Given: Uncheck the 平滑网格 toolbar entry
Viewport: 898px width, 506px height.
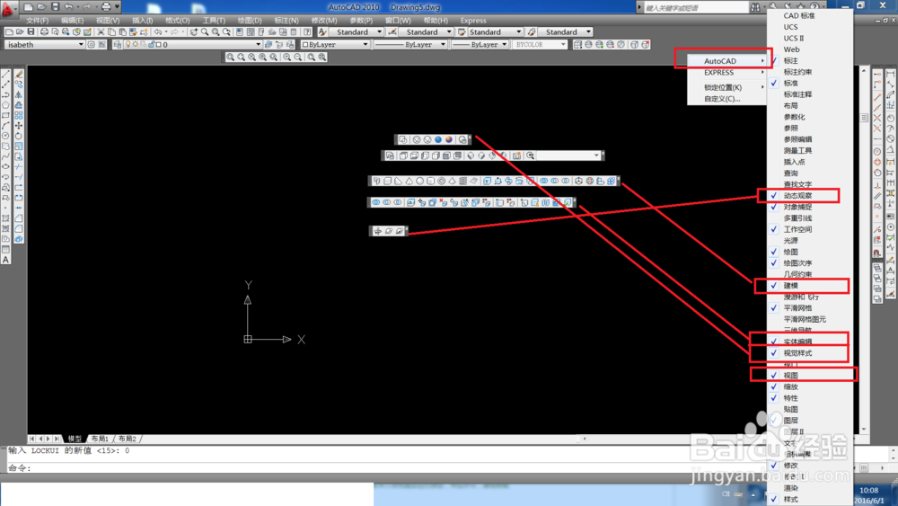Looking at the screenshot, I should (810, 307).
